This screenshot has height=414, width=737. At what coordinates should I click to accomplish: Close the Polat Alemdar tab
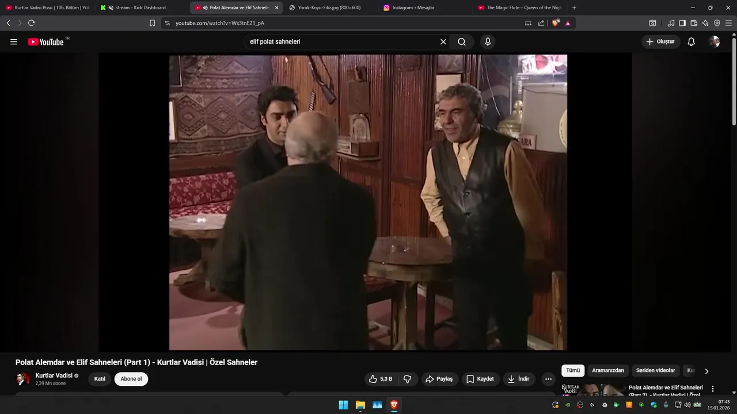(277, 7)
